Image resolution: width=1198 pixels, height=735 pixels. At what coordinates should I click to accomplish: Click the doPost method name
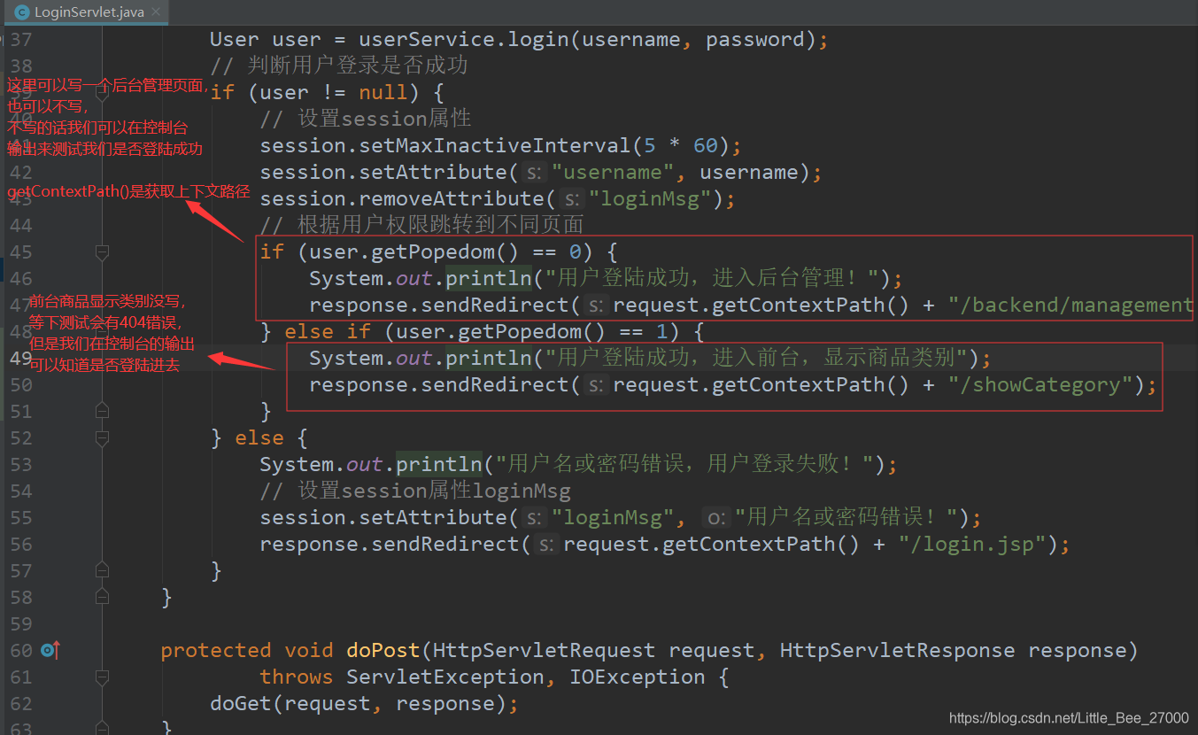coord(383,651)
